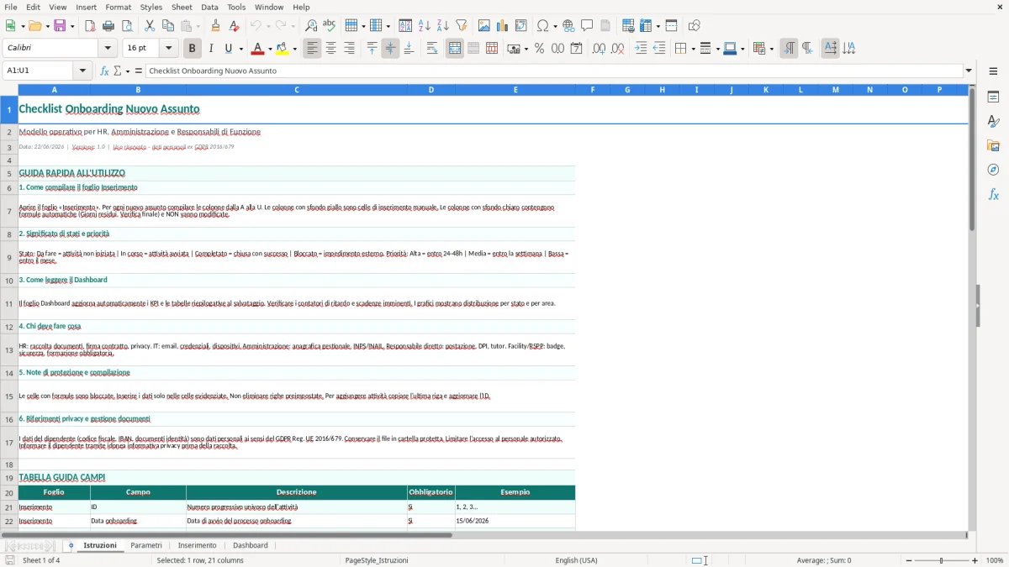
Task: Click the Copy icon
Action: (168, 26)
